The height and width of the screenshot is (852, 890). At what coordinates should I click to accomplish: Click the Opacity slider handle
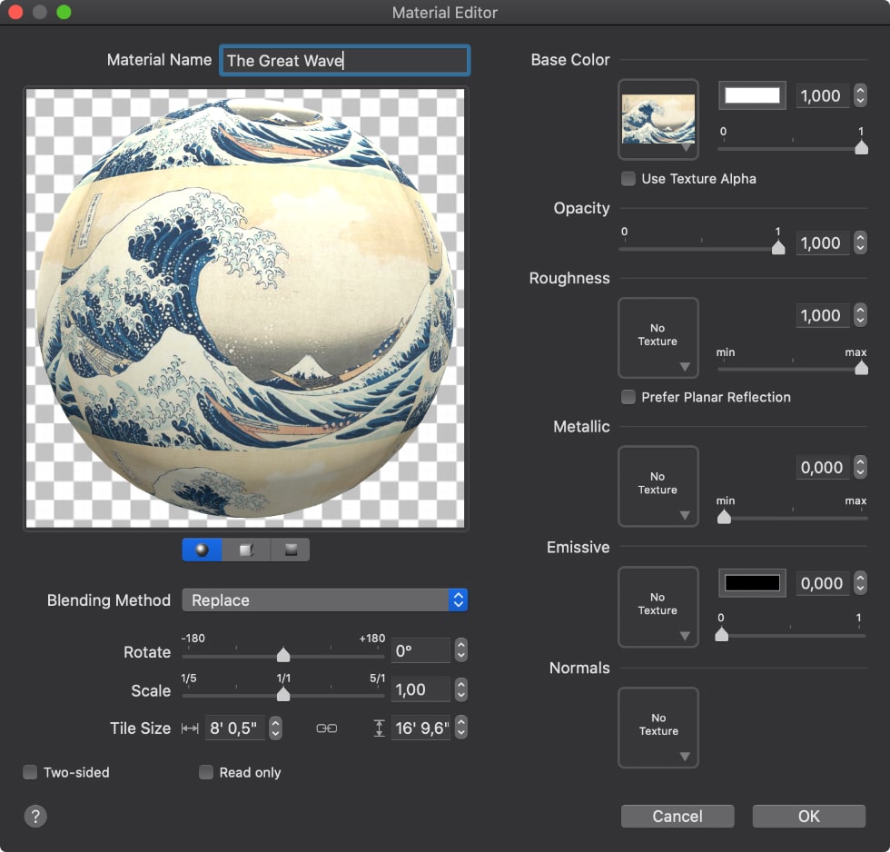click(778, 247)
